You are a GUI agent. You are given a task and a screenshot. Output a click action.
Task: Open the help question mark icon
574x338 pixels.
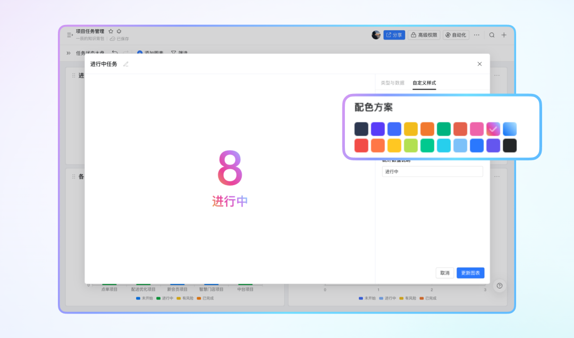[499, 285]
